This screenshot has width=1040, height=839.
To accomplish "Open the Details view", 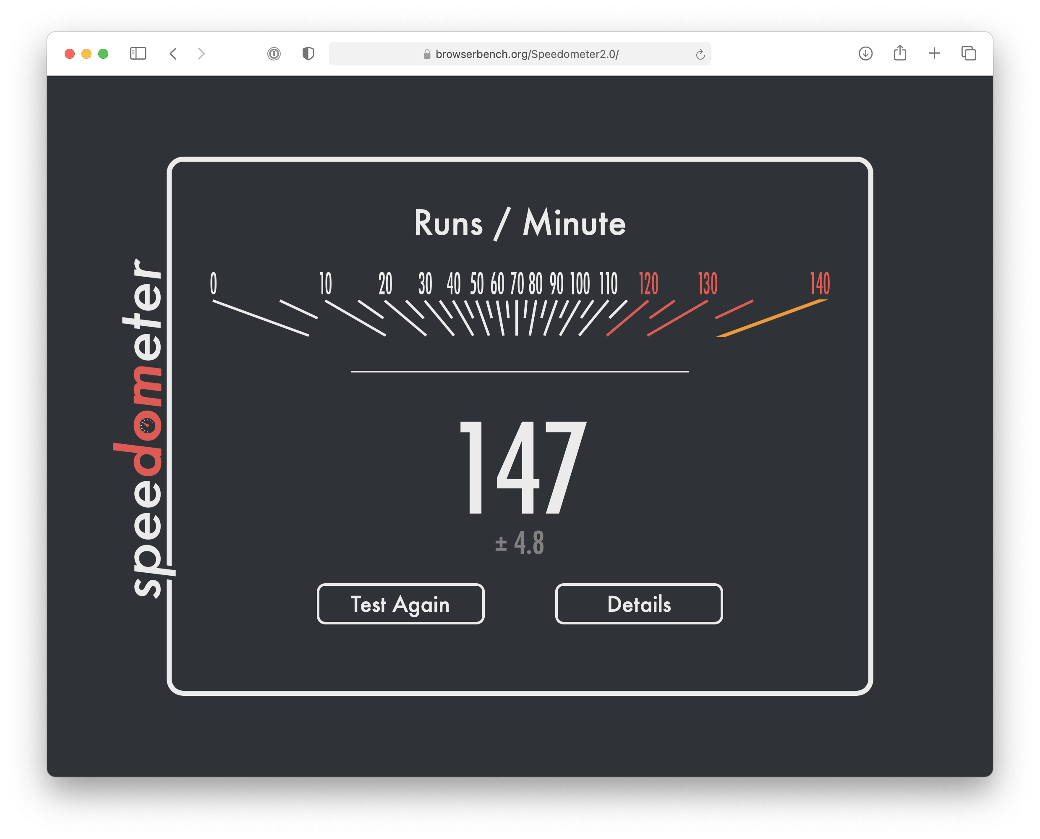I will click(639, 604).
